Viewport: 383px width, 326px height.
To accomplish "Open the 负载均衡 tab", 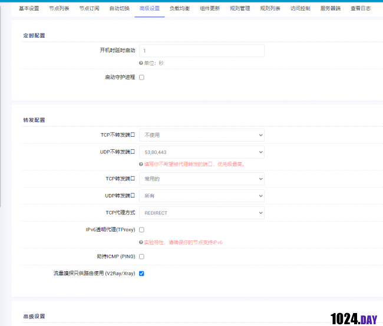I will point(180,9).
